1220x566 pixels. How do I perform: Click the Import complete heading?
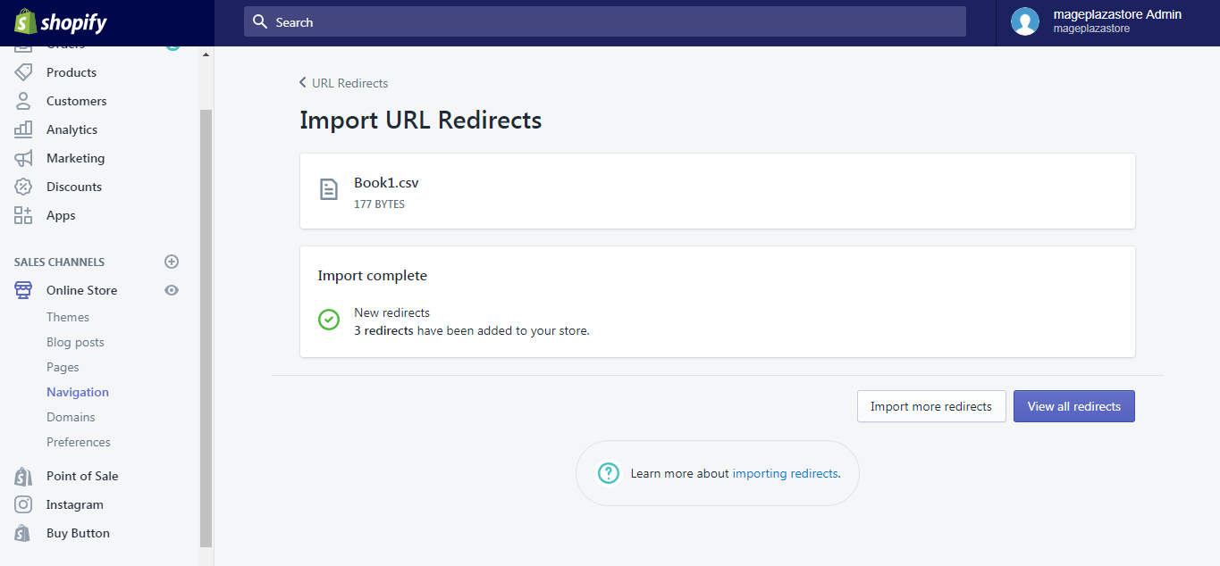373,276
